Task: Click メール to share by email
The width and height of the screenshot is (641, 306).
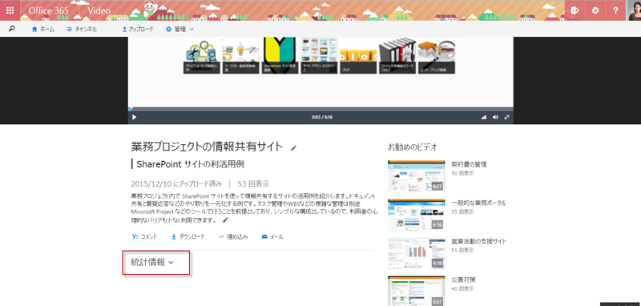Action: [x=272, y=236]
